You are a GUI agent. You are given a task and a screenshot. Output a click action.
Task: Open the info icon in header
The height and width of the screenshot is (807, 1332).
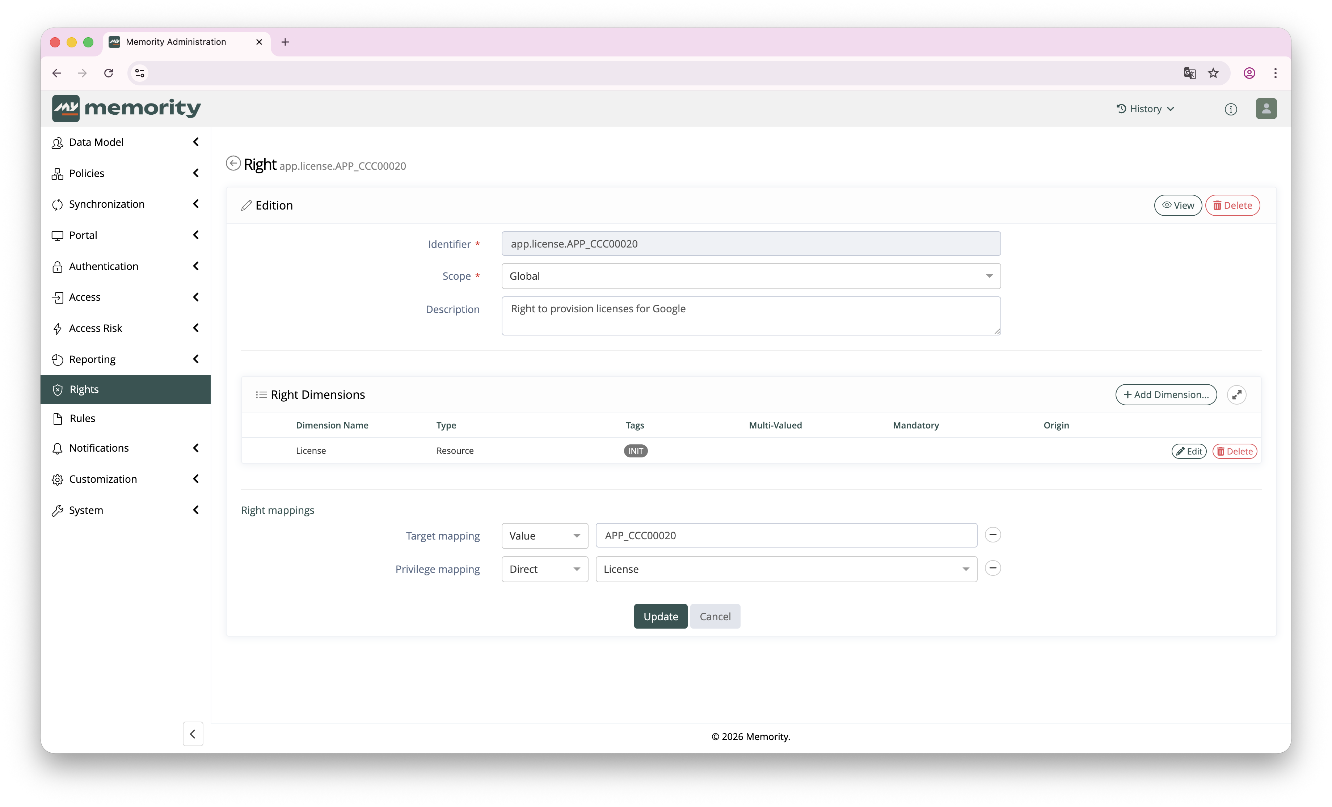point(1230,109)
